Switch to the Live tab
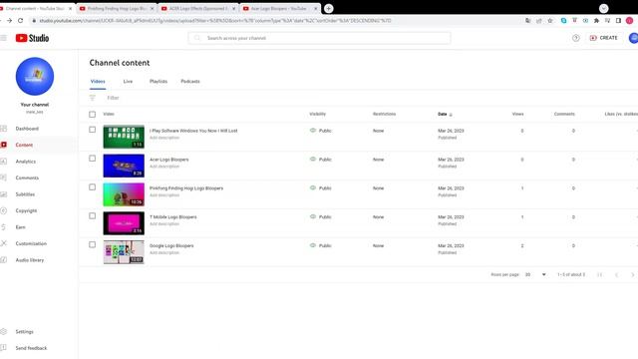Screen dimensions: 638x359 [x=128, y=82]
